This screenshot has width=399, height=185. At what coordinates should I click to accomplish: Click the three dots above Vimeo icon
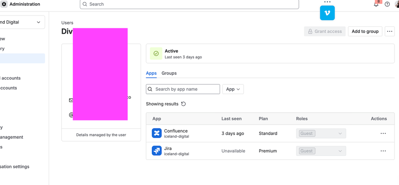(327, 2)
